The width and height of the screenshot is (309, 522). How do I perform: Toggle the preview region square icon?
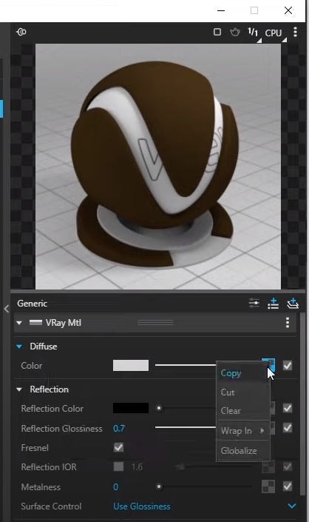coord(217,32)
